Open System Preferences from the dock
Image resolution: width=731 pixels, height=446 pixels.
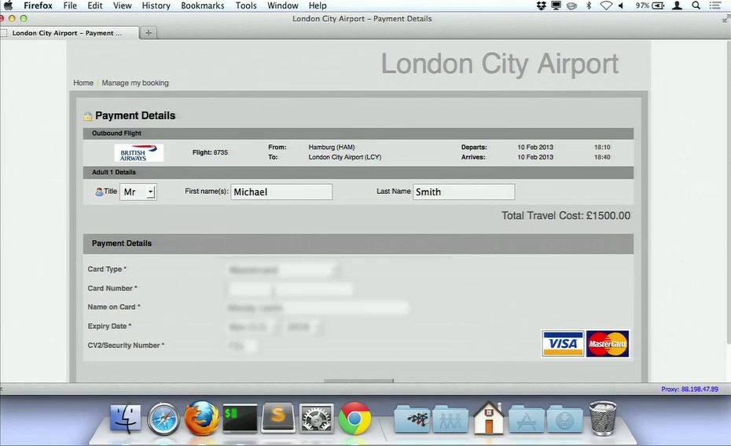[317, 419]
